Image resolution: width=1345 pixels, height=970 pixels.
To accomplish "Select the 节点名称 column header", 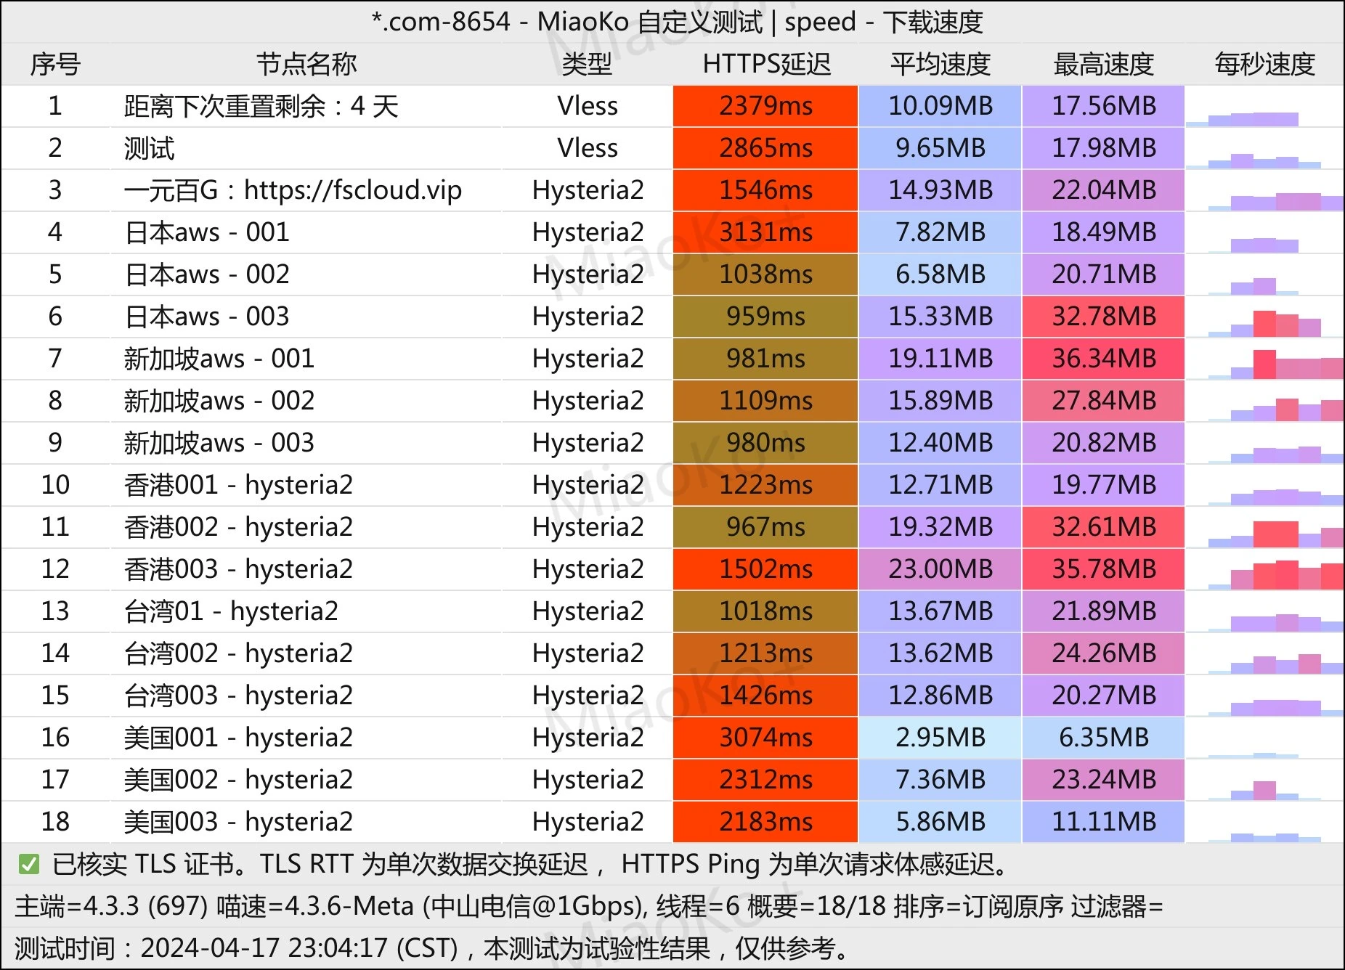I will [306, 64].
